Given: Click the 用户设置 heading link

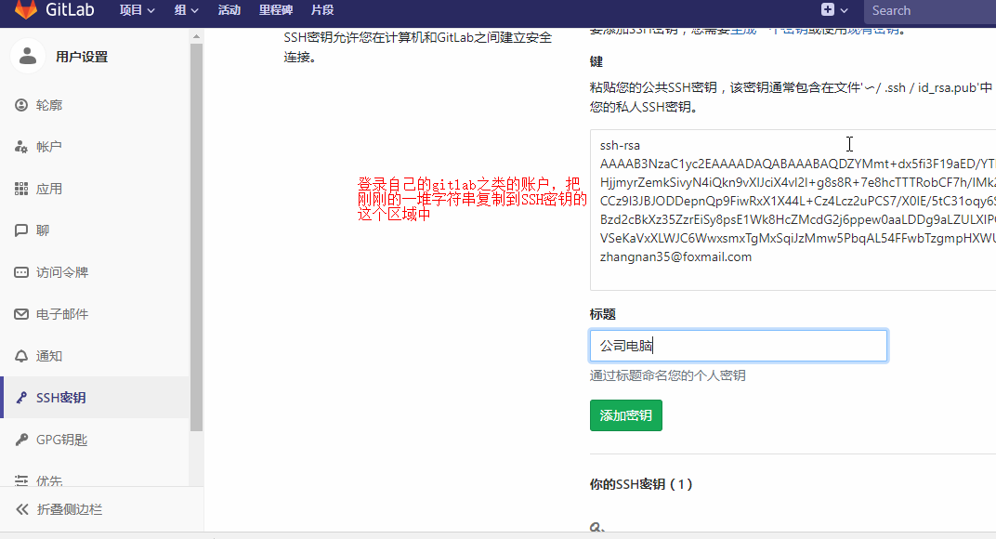Looking at the screenshot, I should tap(82, 57).
